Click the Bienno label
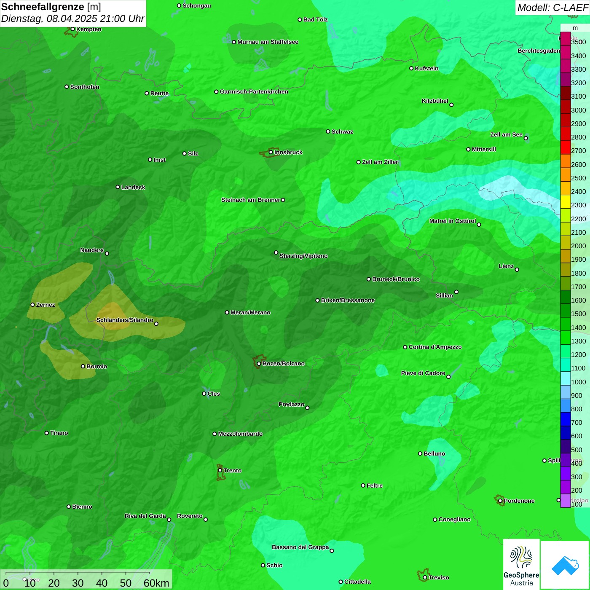This screenshot has width=590, height=590. 82,507
